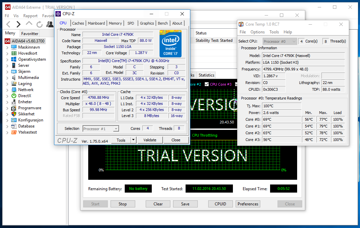Clear the stability test data
Viewport: 360px width, 228px height.
click(x=158, y=204)
